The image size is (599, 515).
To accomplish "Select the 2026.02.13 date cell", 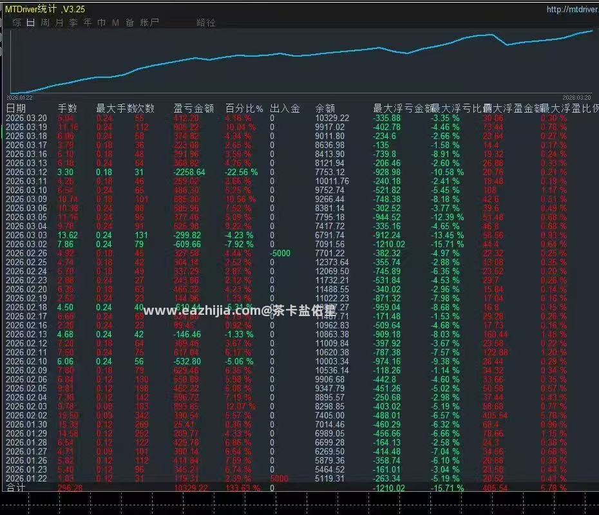I will point(26,334).
